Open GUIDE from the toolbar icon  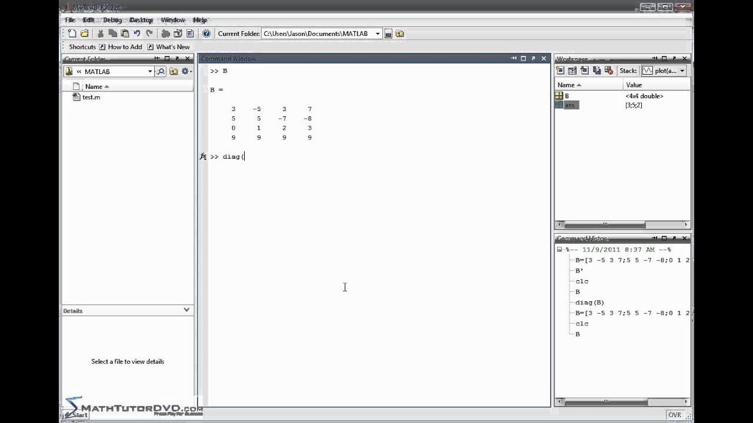(x=178, y=33)
